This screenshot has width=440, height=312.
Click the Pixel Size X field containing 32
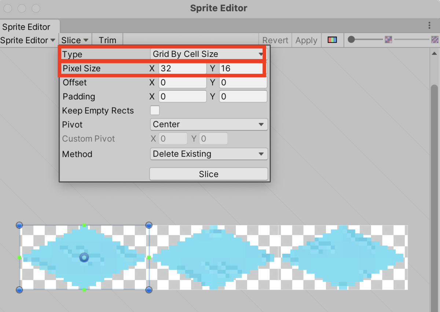tap(182, 68)
